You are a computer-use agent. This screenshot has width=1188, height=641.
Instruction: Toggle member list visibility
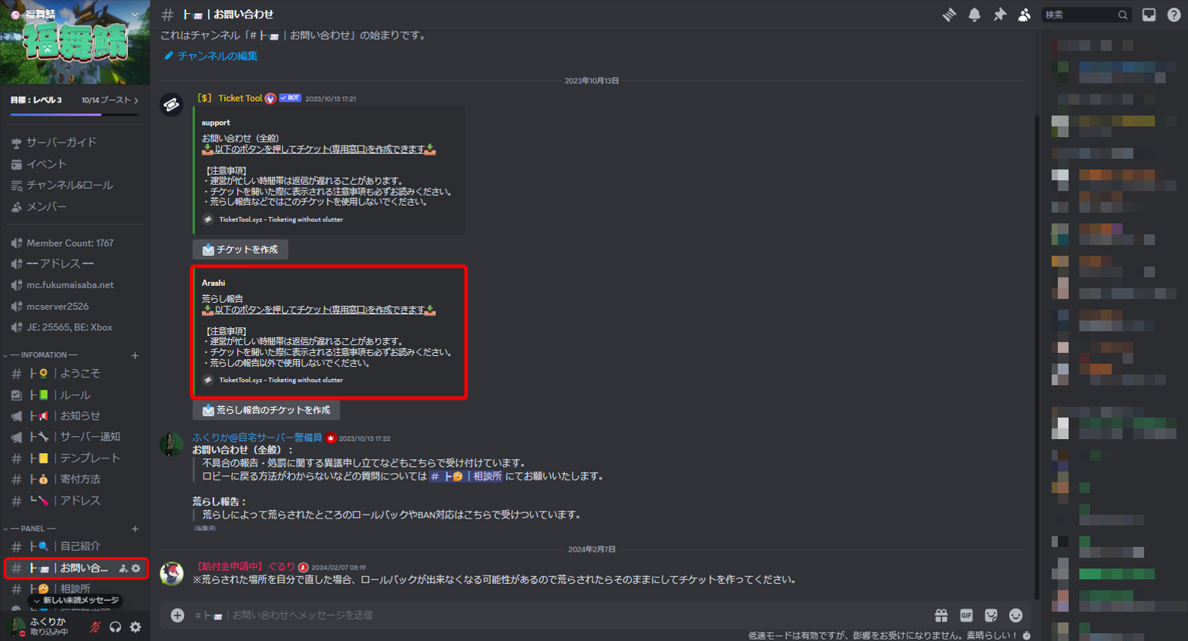click(x=1024, y=15)
